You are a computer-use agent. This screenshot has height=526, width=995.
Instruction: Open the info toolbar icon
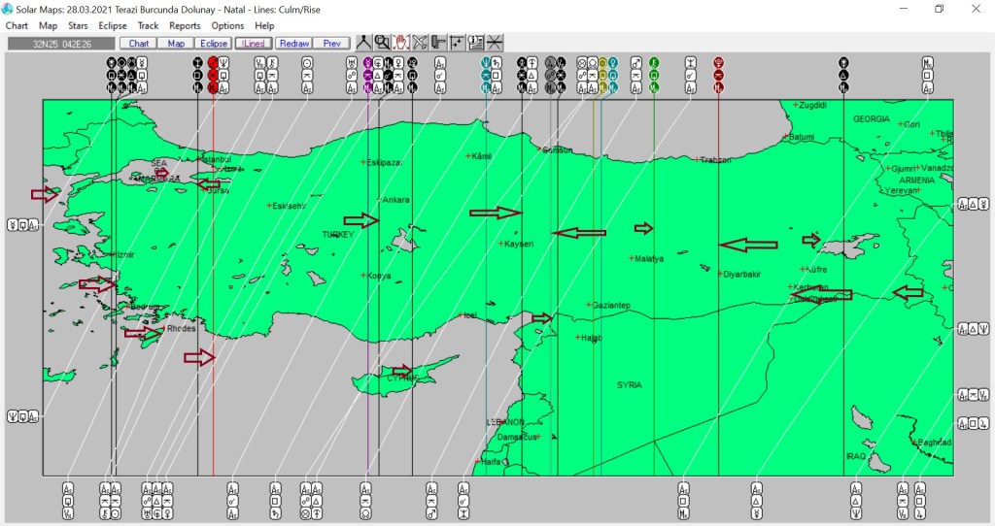(x=476, y=43)
